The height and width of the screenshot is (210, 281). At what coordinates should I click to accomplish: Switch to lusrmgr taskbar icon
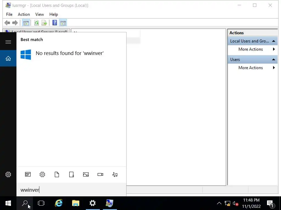coord(109,203)
